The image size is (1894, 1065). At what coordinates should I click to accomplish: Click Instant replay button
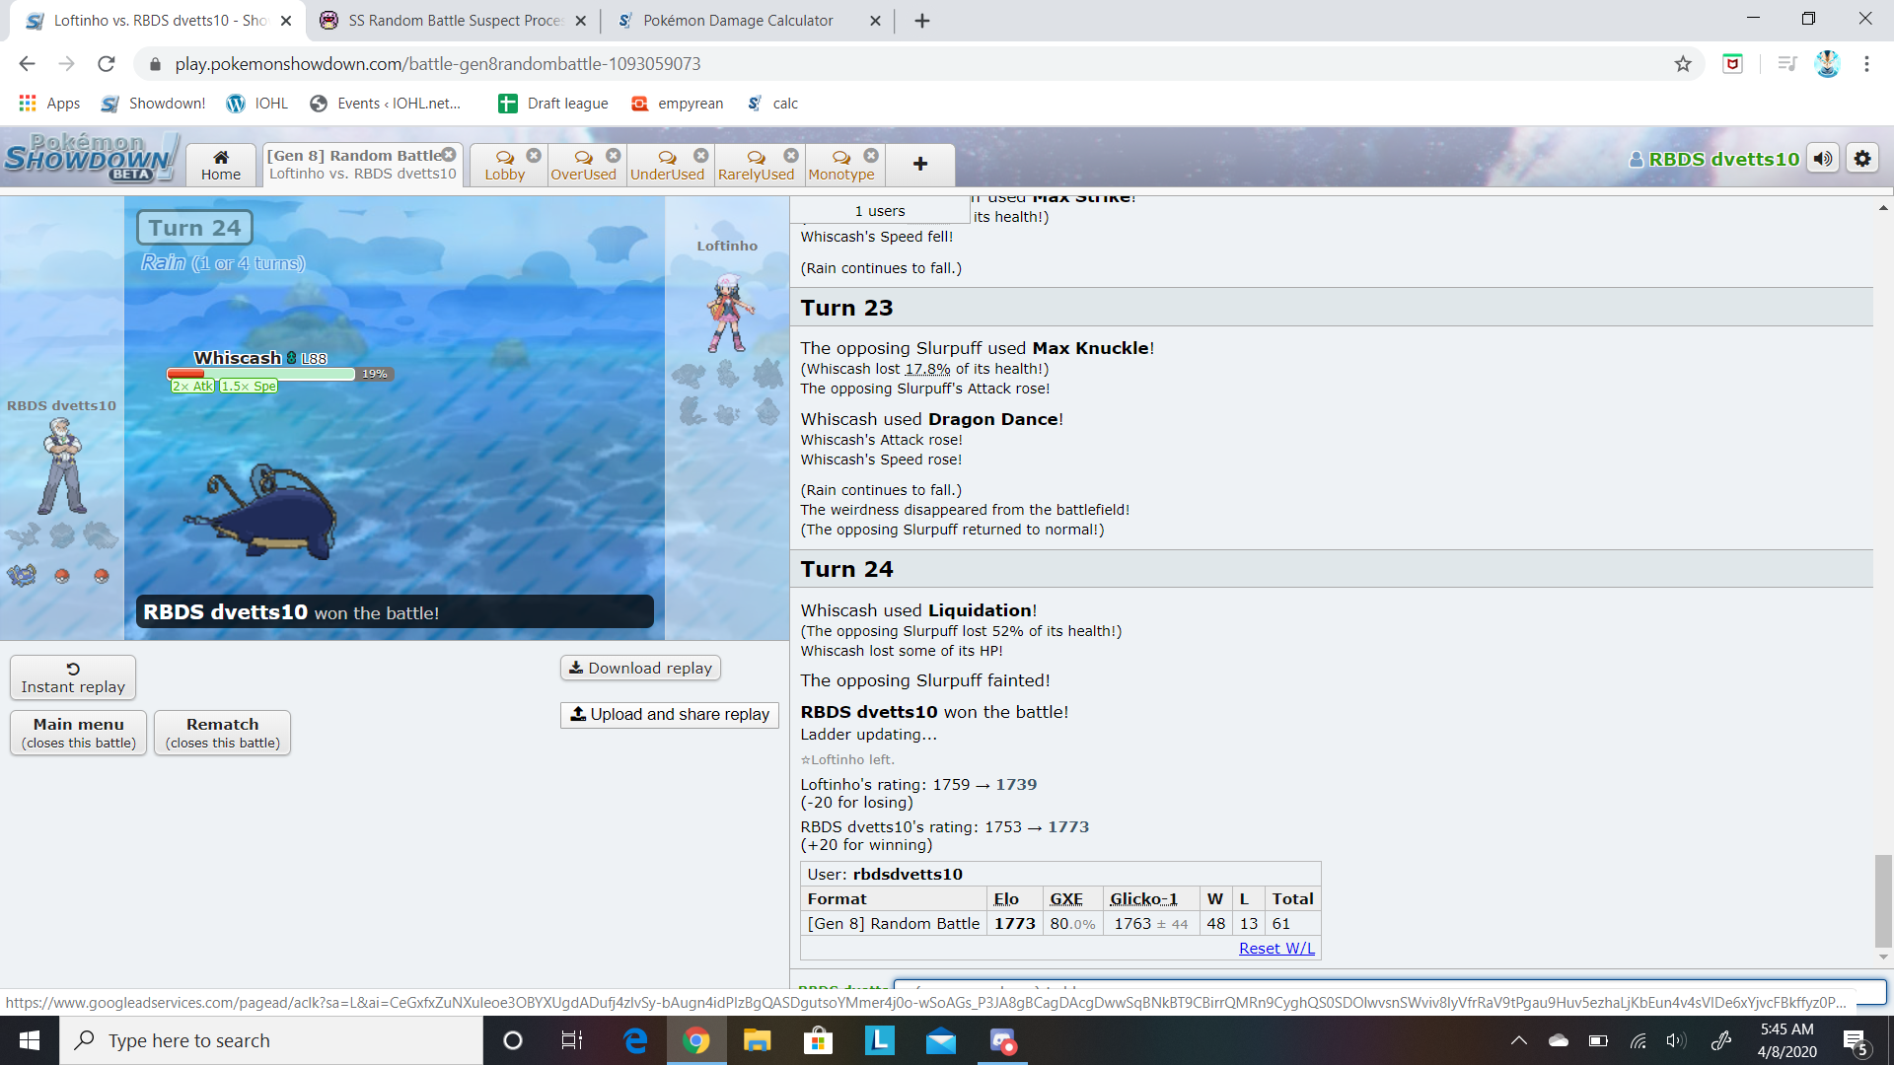[x=73, y=677]
